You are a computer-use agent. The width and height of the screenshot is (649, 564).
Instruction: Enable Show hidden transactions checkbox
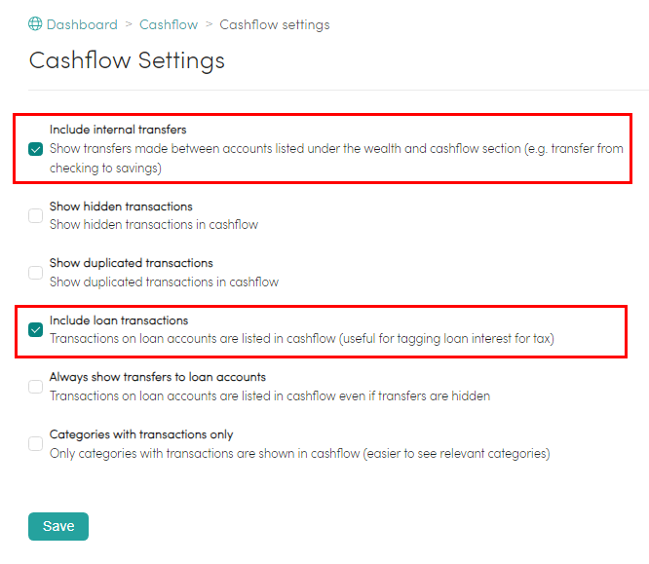pyautogui.click(x=36, y=215)
